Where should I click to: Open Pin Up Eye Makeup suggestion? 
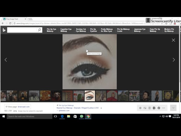51,30
